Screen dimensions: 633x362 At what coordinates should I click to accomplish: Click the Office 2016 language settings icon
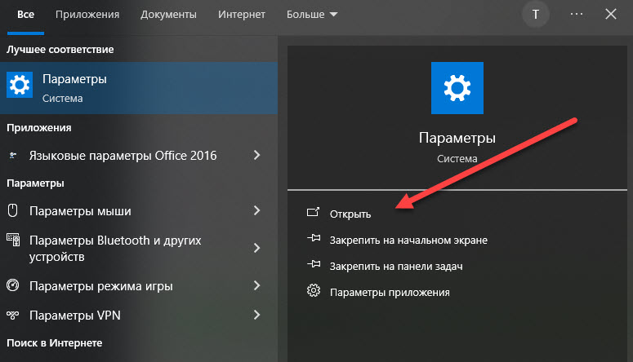tap(13, 156)
